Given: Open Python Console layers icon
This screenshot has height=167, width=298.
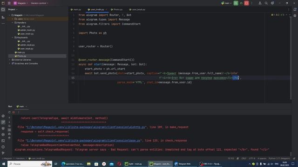Looking at the screenshot, I should 3,128.
